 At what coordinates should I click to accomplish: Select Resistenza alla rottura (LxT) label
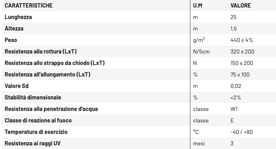(41, 51)
